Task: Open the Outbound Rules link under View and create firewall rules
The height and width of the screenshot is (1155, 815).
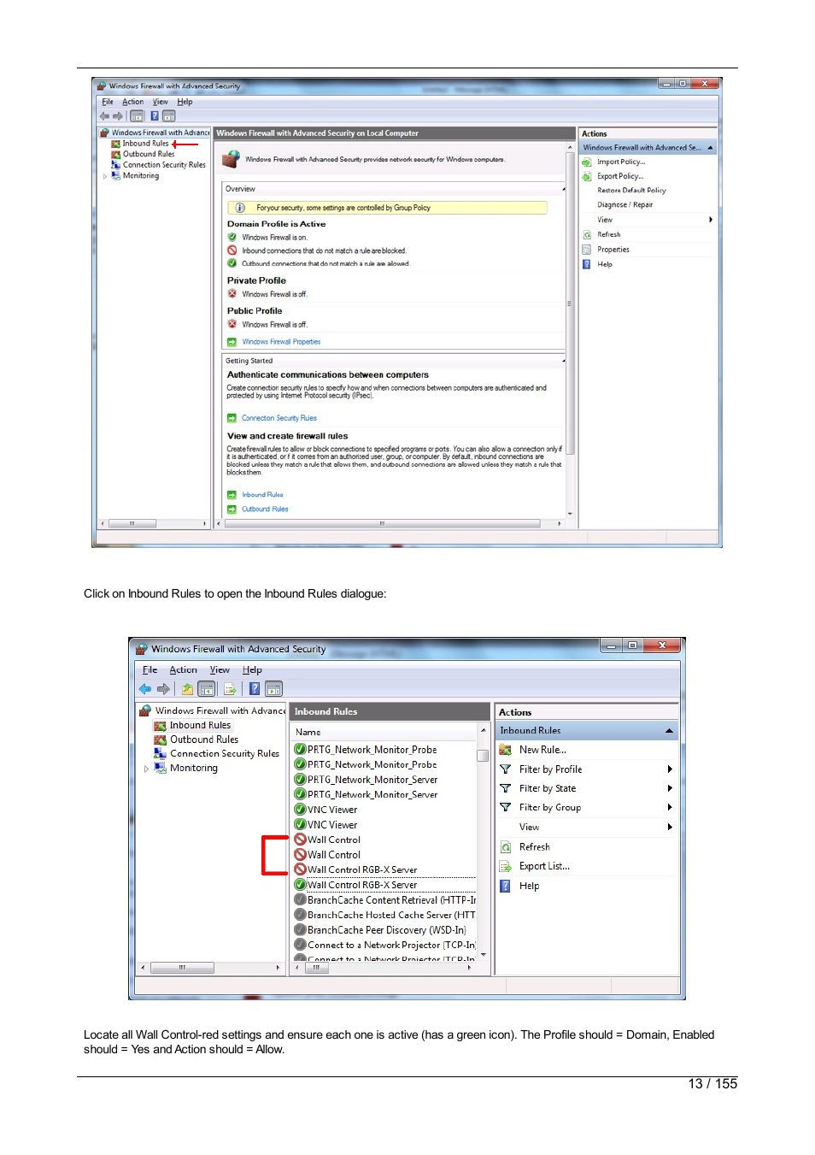Action: tap(265, 509)
